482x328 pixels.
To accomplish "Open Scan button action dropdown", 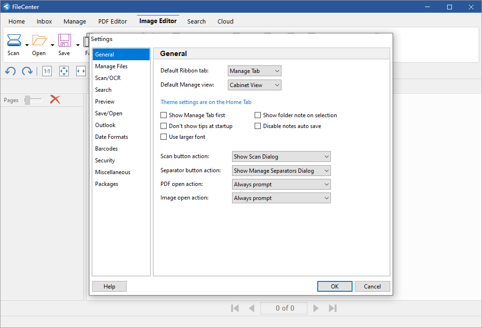I will [281, 156].
